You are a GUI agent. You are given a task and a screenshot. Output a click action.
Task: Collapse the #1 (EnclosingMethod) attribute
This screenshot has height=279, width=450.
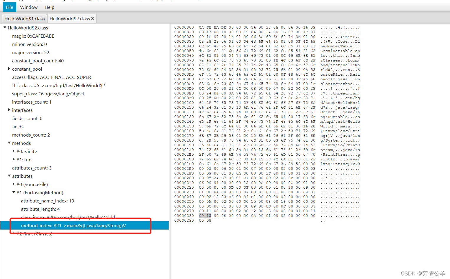(14, 192)
